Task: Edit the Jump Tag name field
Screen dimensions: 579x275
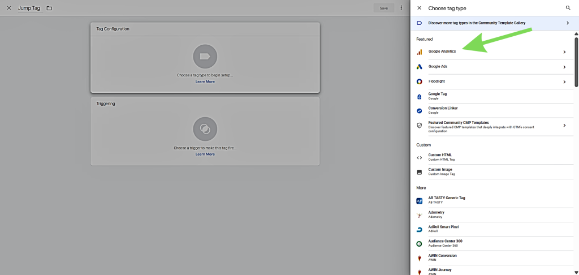Action: click(29, 8)
